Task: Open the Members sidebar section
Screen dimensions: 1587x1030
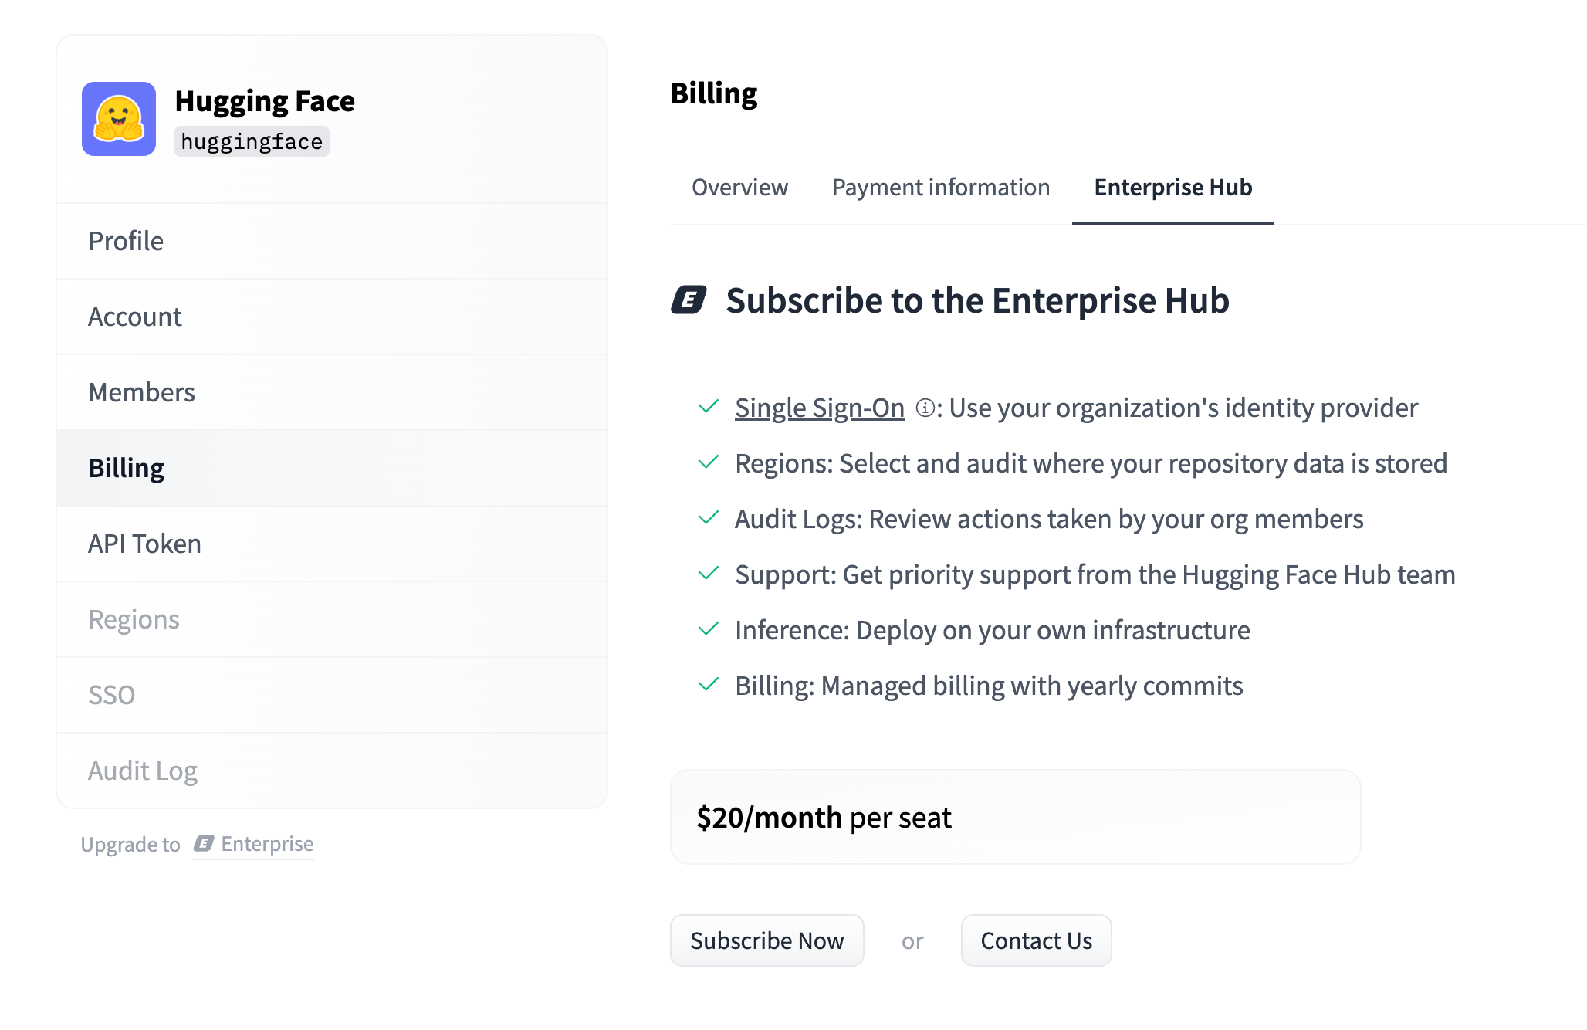Action: (142, 392)
